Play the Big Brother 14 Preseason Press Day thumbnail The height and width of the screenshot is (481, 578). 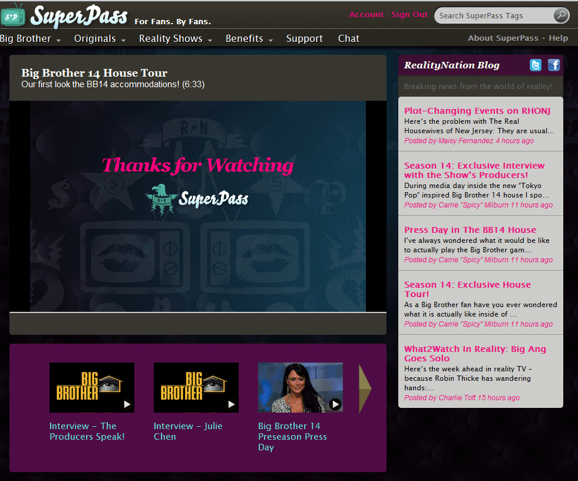click(300, 387)
